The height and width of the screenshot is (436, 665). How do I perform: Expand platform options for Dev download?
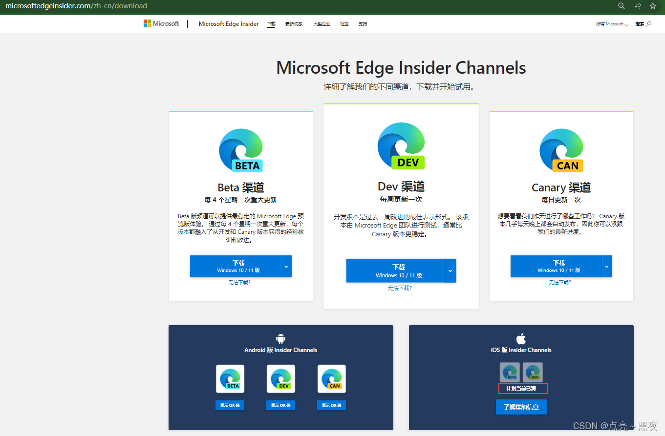(x=450, y=270)
